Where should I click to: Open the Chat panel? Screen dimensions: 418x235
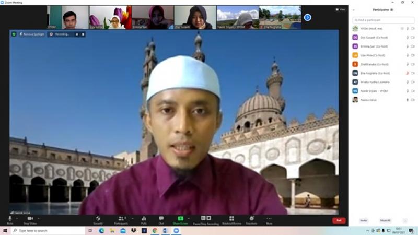coord(161,219)
